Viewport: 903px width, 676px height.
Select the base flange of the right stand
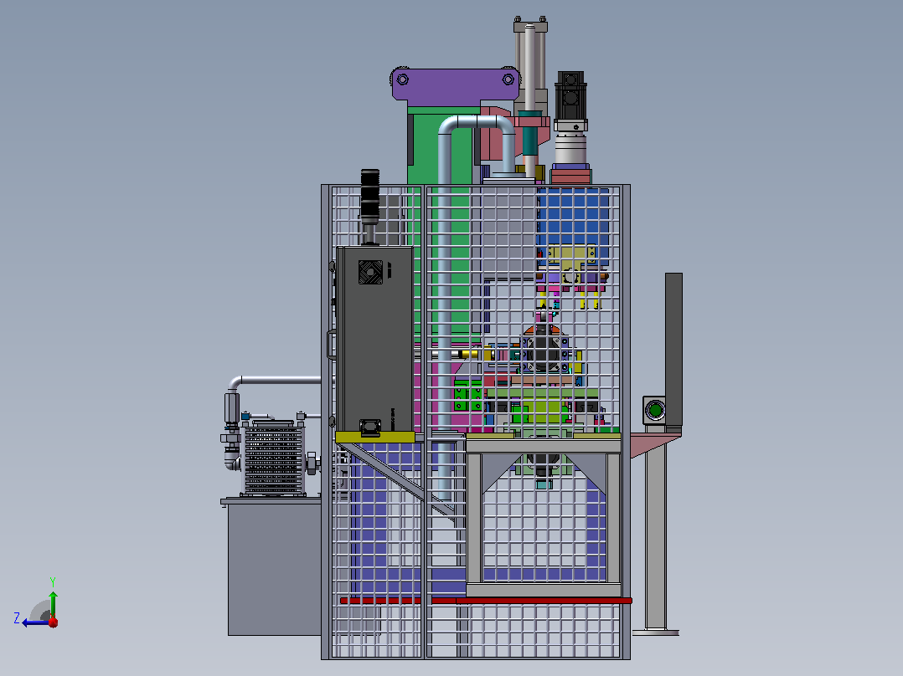tap(655, 632)
